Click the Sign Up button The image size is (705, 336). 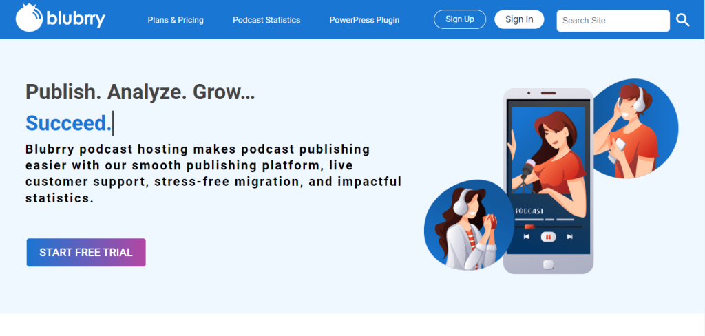[x=459, y=19]
